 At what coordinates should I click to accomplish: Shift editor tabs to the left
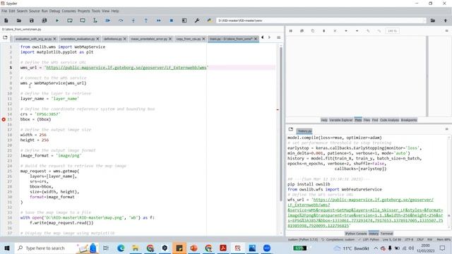point(262,37)
